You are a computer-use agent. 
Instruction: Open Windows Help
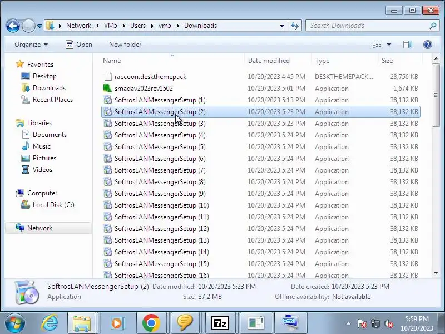coord(427,45)
